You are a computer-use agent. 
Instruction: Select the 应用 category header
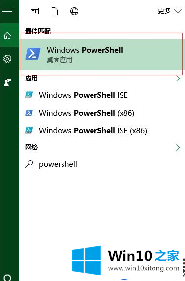point(31,79)
